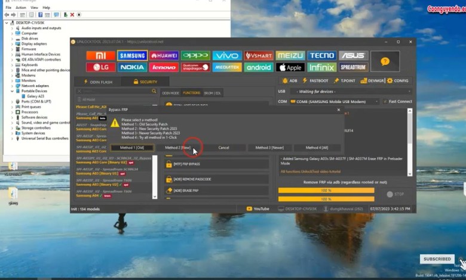
Task: Open the YouTube link in status bar
Action: click(258, 209)
